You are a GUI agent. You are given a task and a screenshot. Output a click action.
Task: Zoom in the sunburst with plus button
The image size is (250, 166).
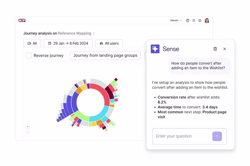(28, 126)
